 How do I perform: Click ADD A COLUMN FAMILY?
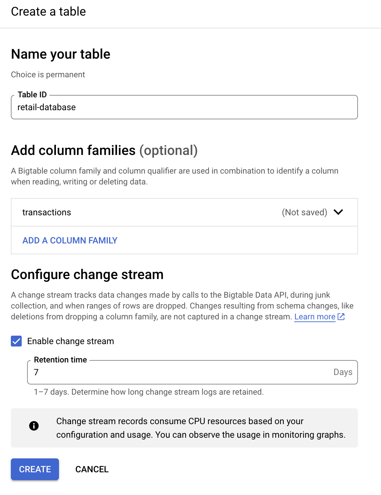coord(70,240)
